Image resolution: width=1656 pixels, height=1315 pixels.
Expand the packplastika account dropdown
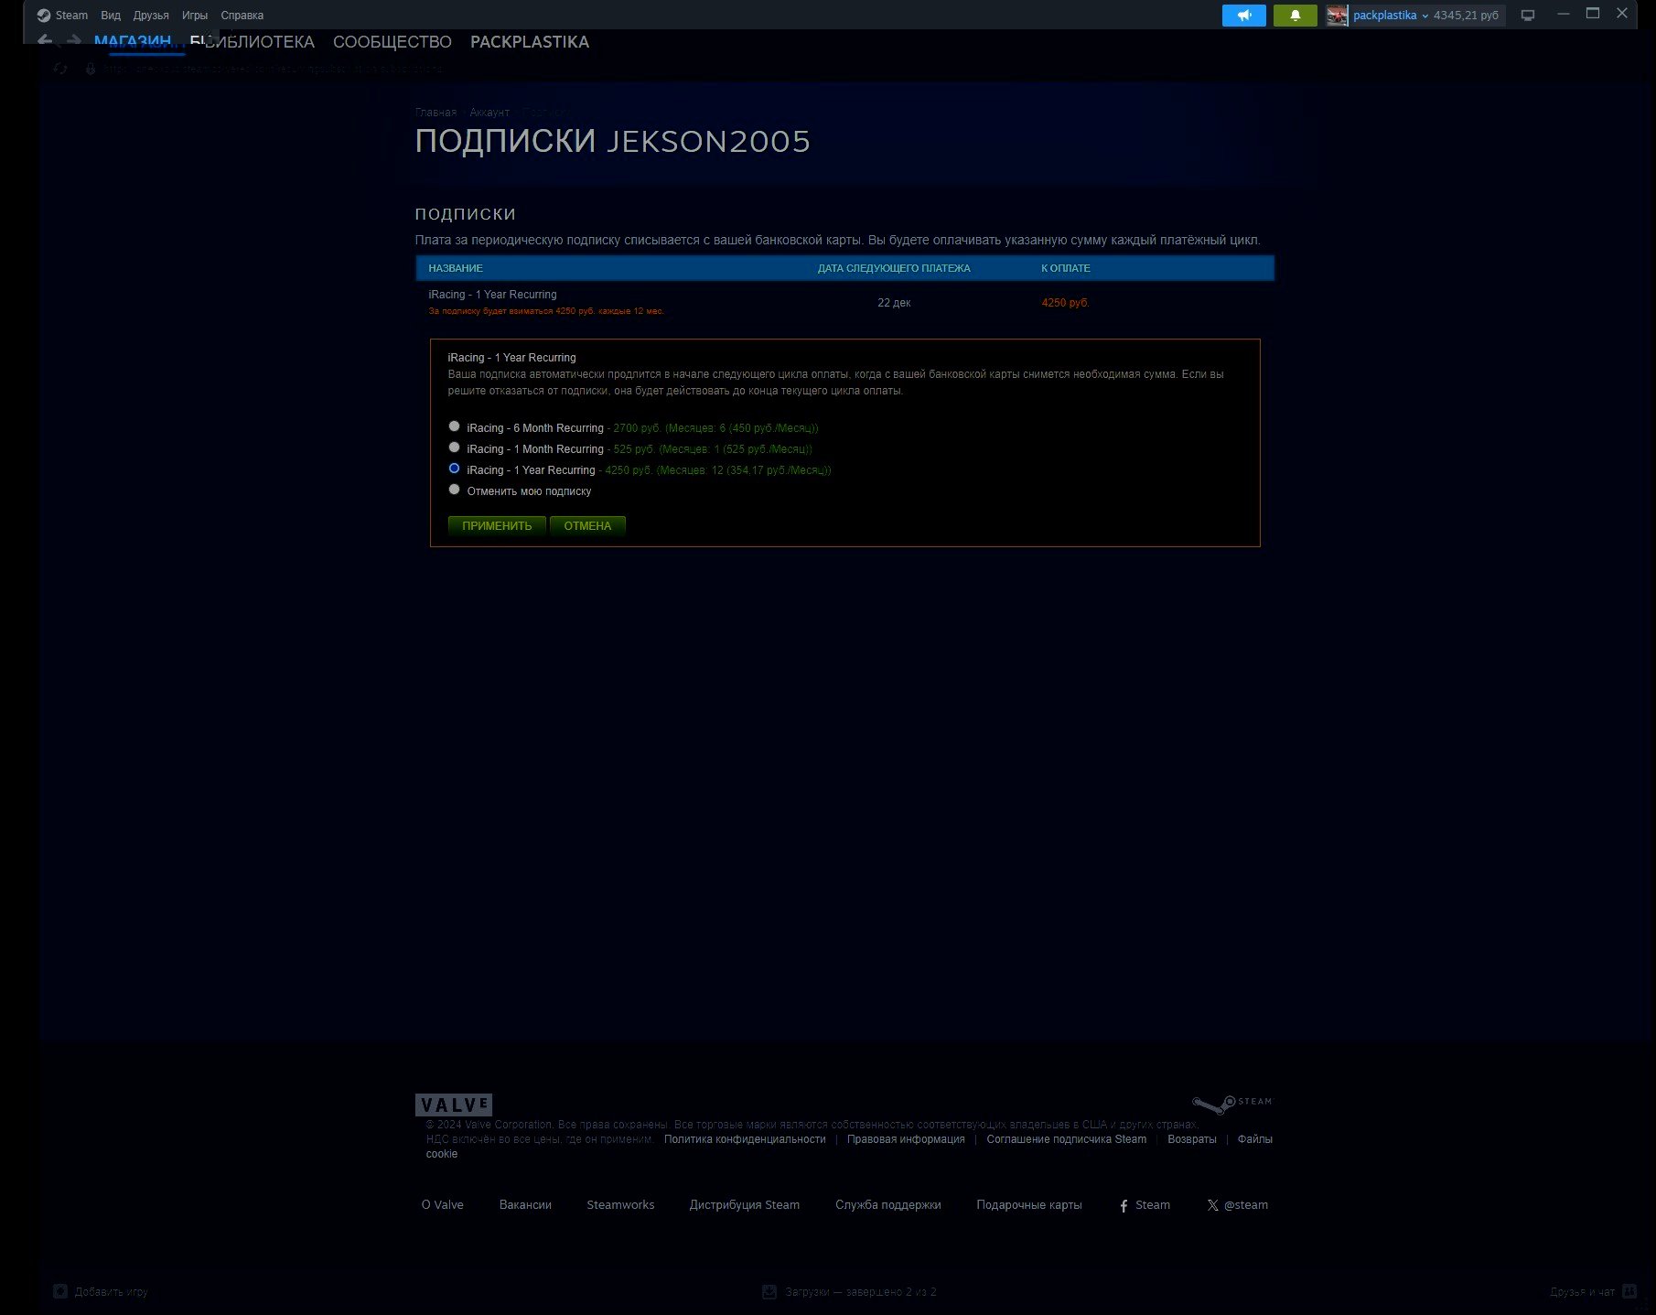tap(1425, 16)
